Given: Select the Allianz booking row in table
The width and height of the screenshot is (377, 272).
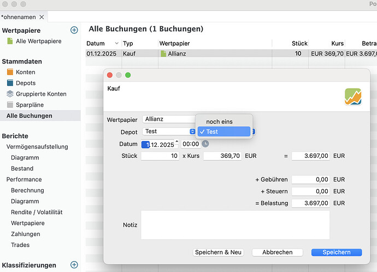Looking at the screenshot, I should point(180,54).
